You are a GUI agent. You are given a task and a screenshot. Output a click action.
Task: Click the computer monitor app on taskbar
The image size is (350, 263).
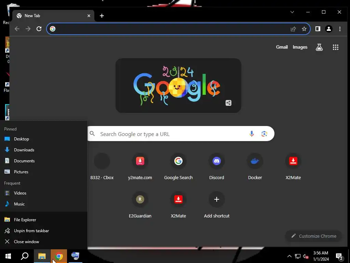pyautogui.click(x=76, y=256)
